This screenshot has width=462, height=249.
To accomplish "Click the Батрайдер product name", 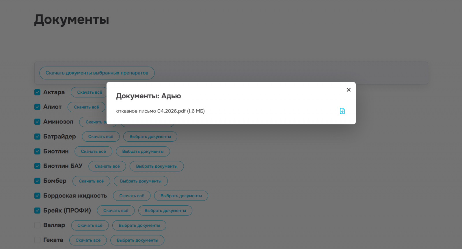I will pos(59,137).
